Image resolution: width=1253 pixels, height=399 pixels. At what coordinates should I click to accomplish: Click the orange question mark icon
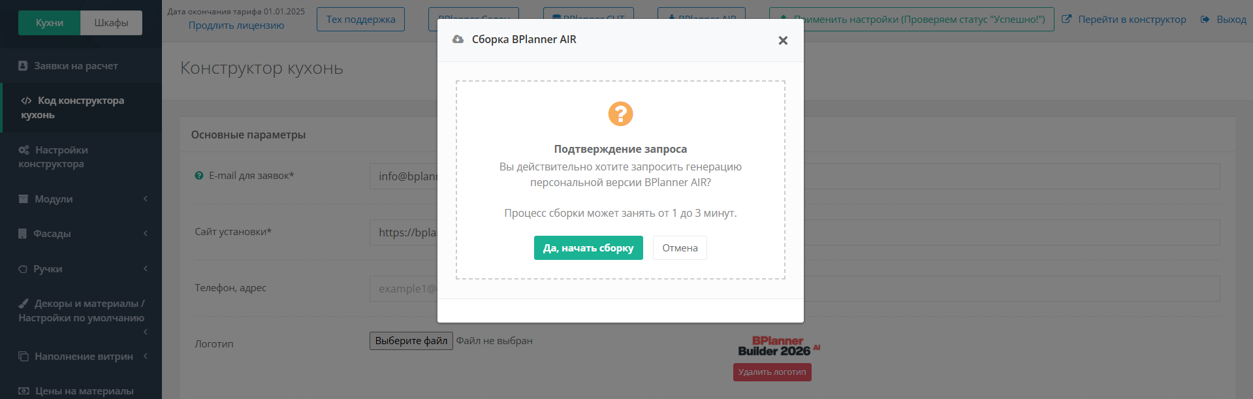[x=620, y=114]
